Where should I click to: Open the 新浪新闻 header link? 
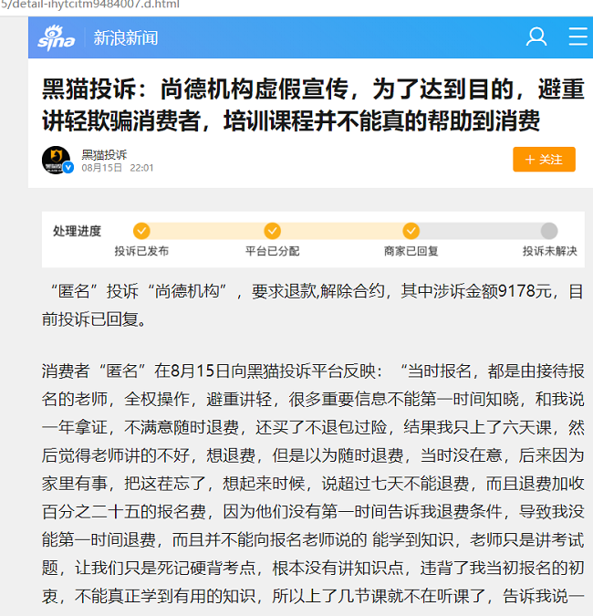(x=126, y=38)
